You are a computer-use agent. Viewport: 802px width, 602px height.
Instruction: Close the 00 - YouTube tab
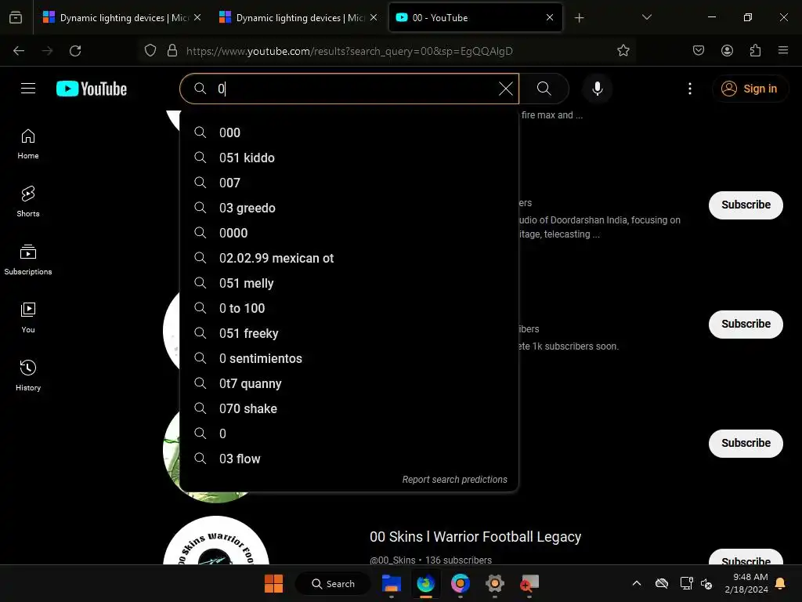[x=549, y=18]
